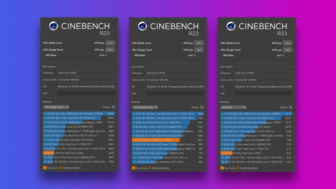
Task: Click the Cinebench logo in the middle window
Action: pos(142,26)
